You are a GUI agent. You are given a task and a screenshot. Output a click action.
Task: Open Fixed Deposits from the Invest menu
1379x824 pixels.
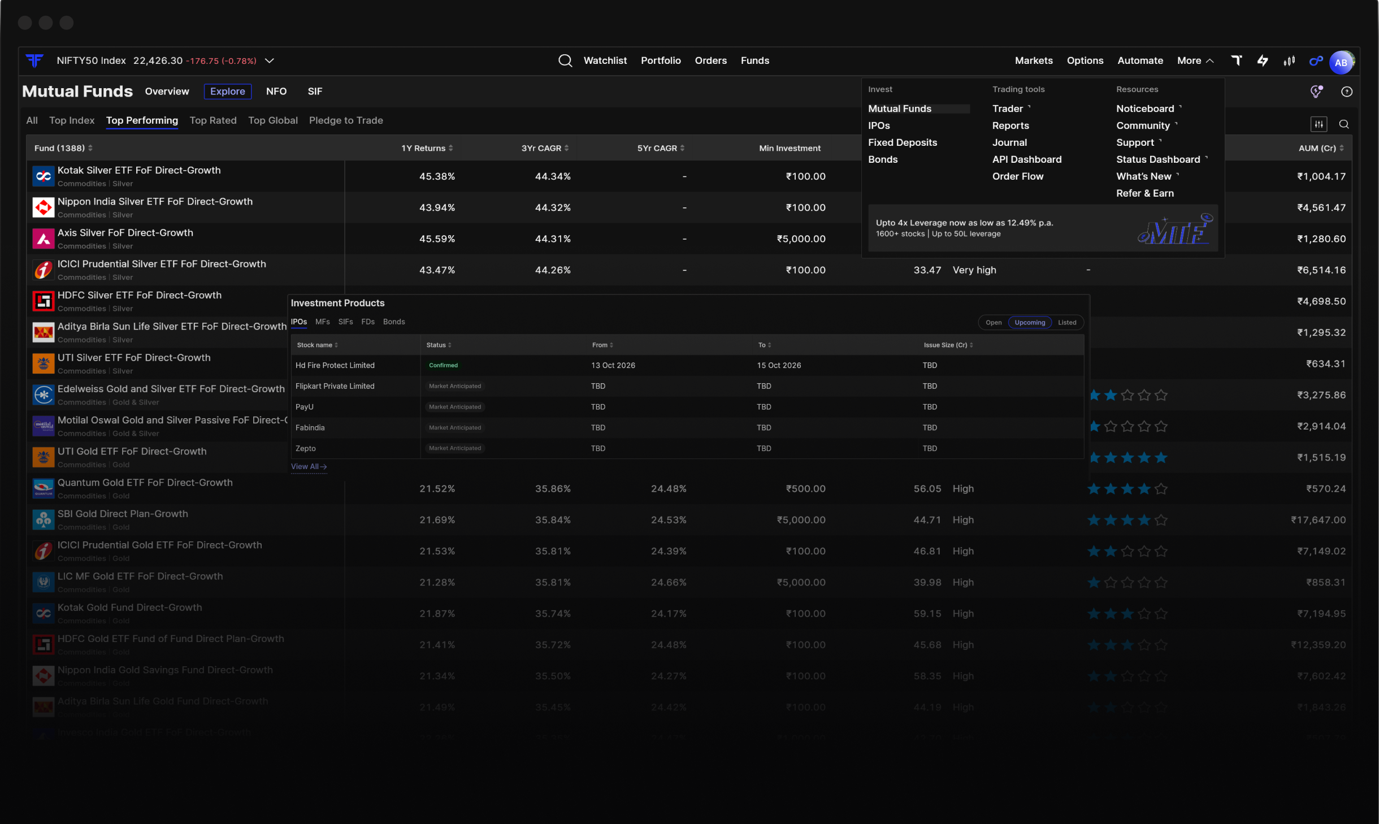coord(903,142)
